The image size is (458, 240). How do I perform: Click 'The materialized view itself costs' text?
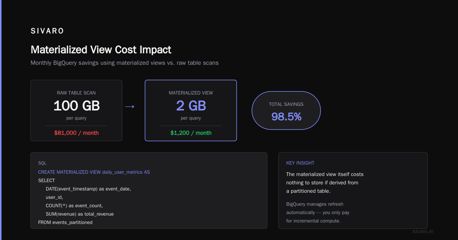click(x=325, y=174)
